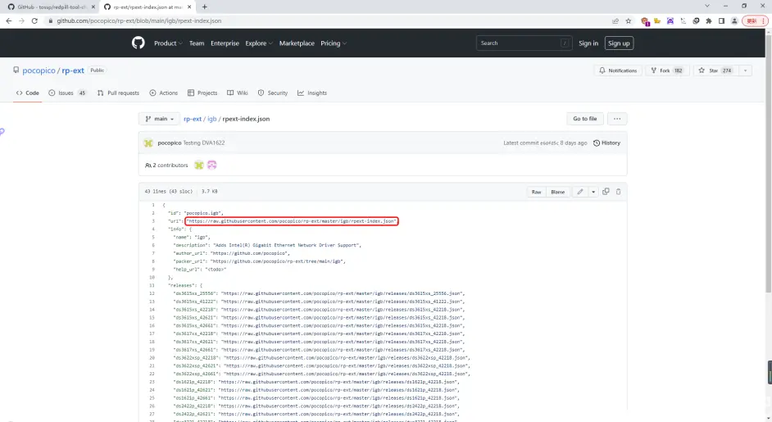Screen dimensions: 772x422
Task: Open the Pull requests tab
Action: point(118,93)
